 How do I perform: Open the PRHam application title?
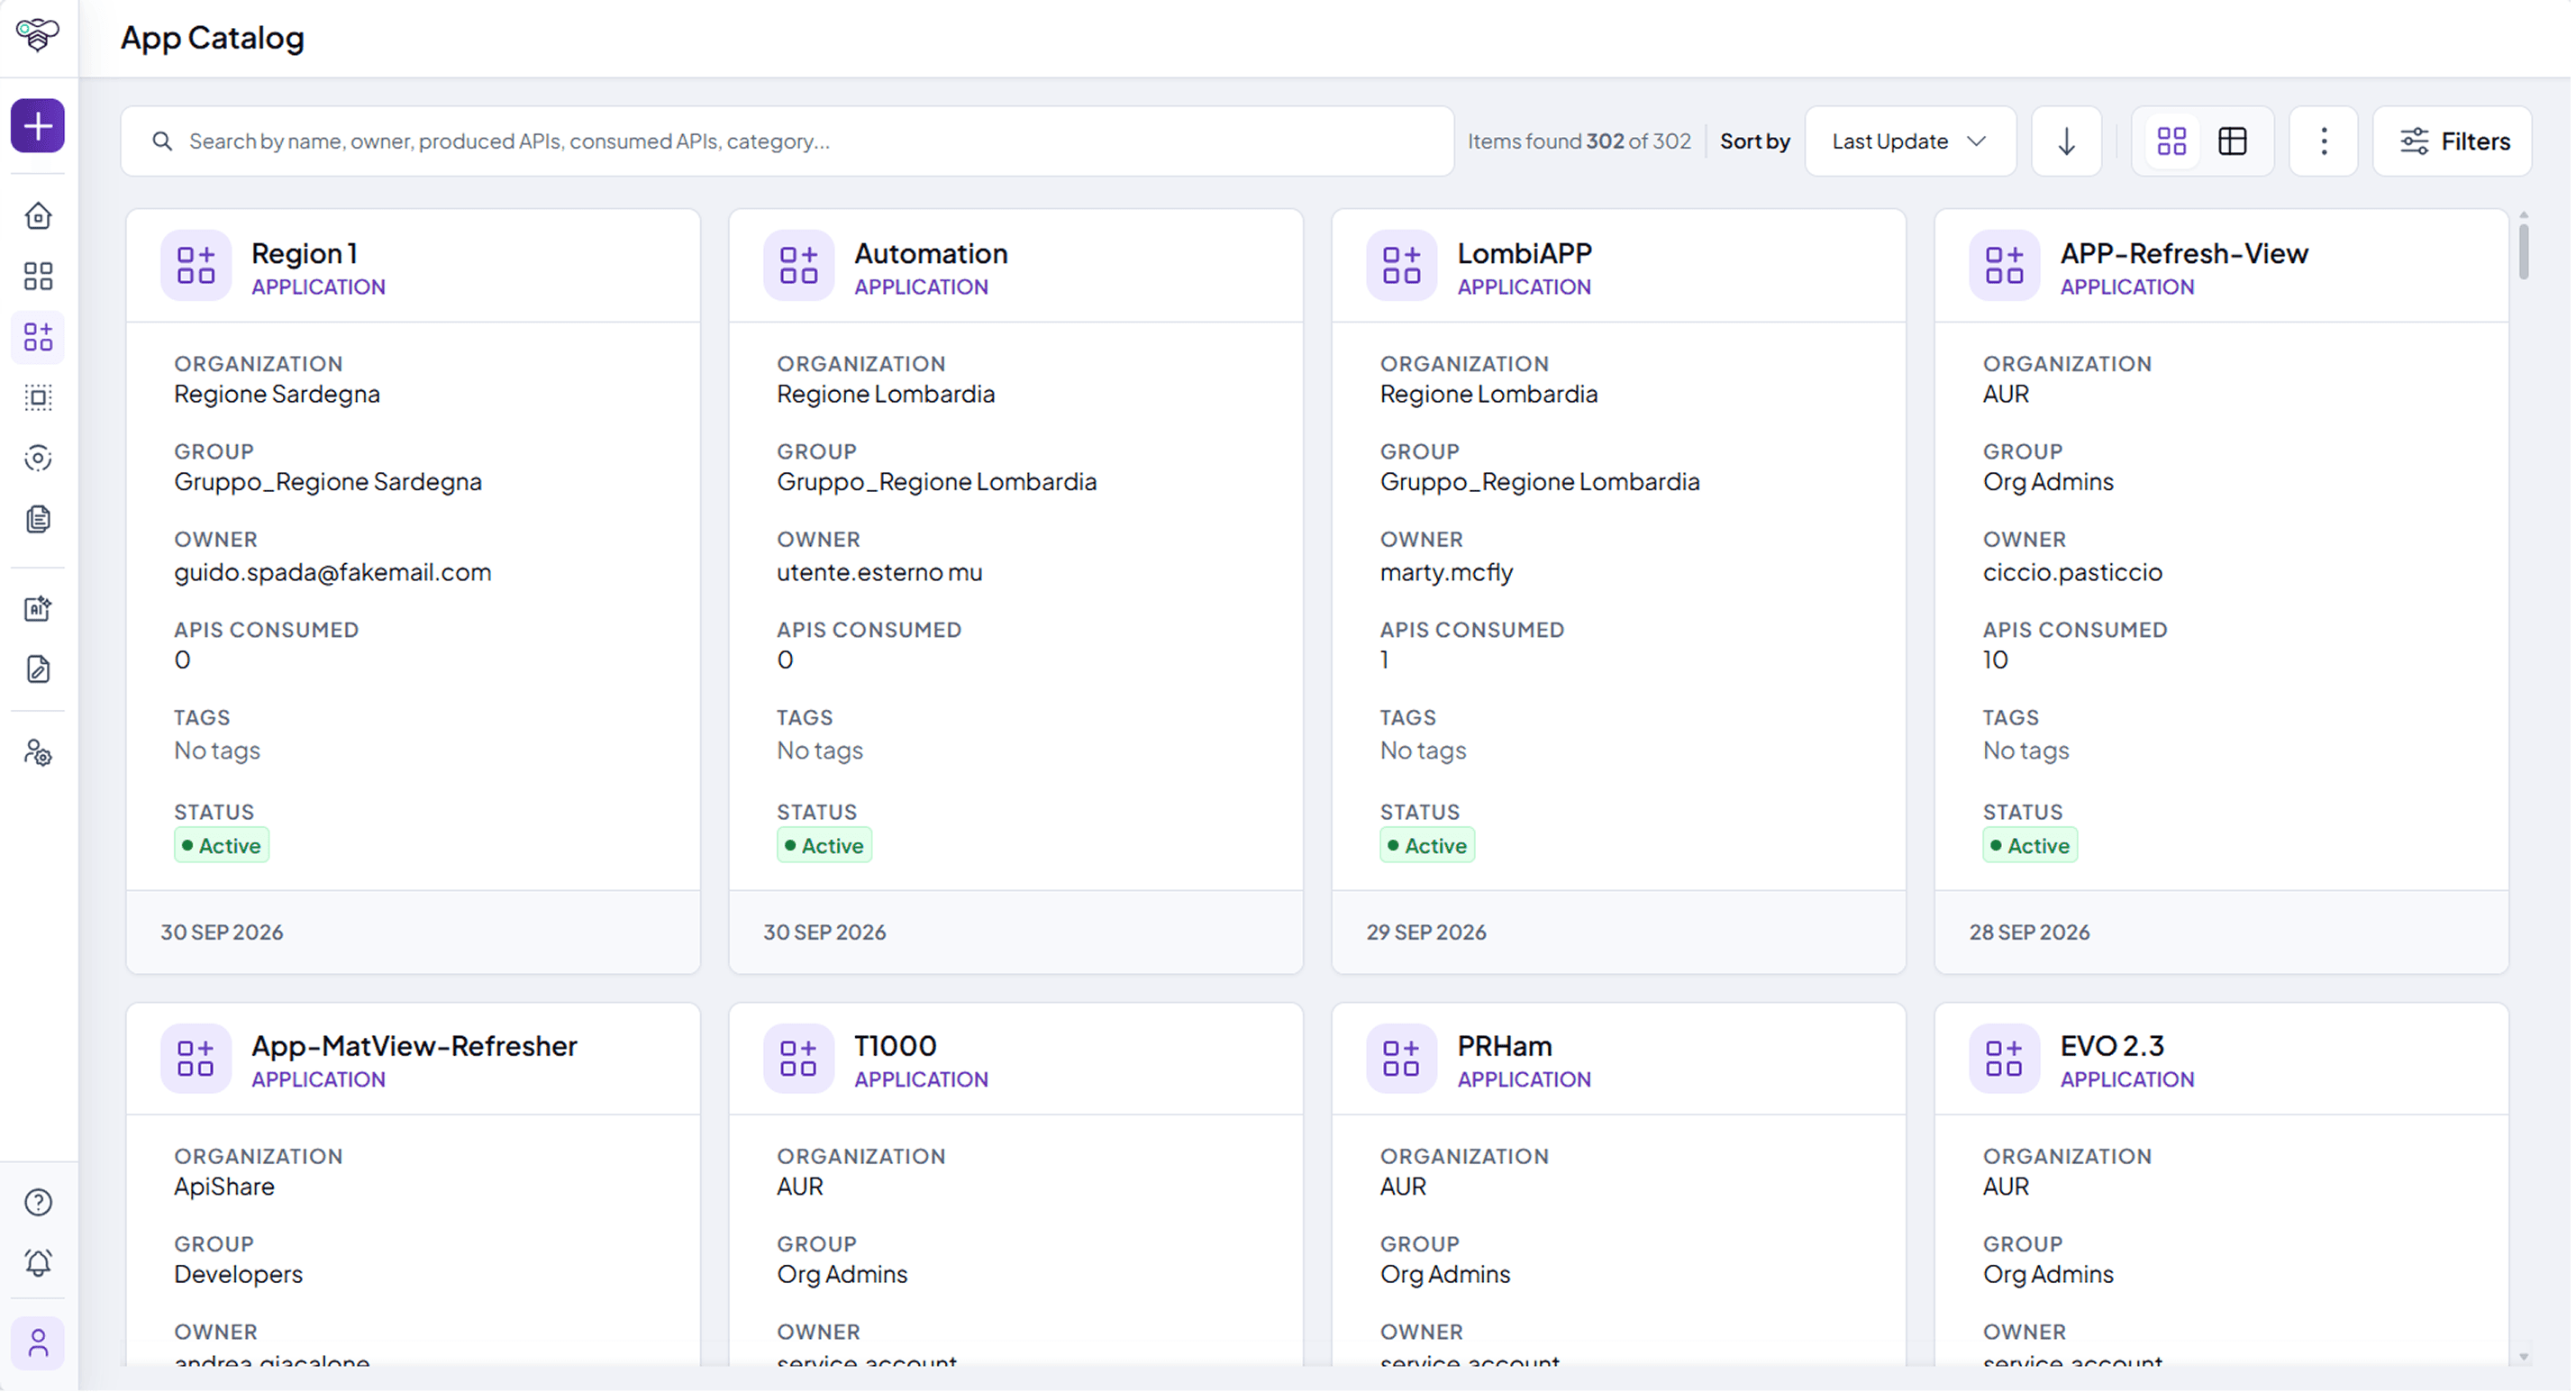tap(1506, 1046)
